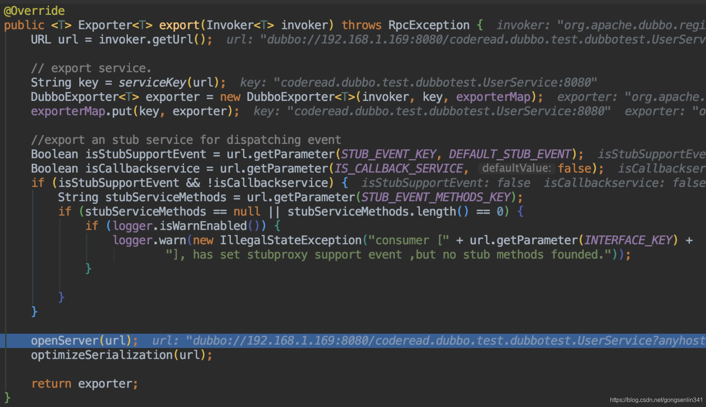The width and height of the screenshot is (706, 407).
Task: Click 'isStubSupportEvent: false' inline debug hint
Action: pos(446,183)
